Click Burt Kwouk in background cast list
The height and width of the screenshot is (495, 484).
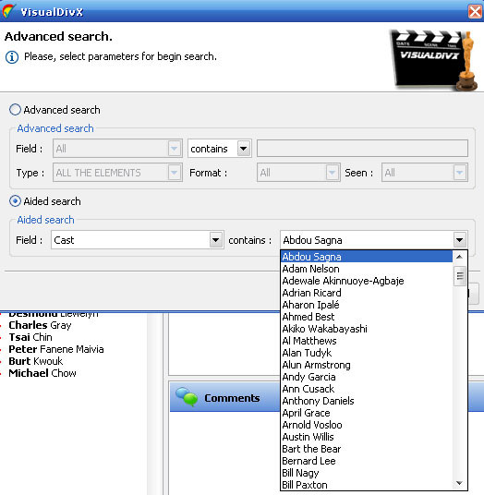click(x=36, y=361)
